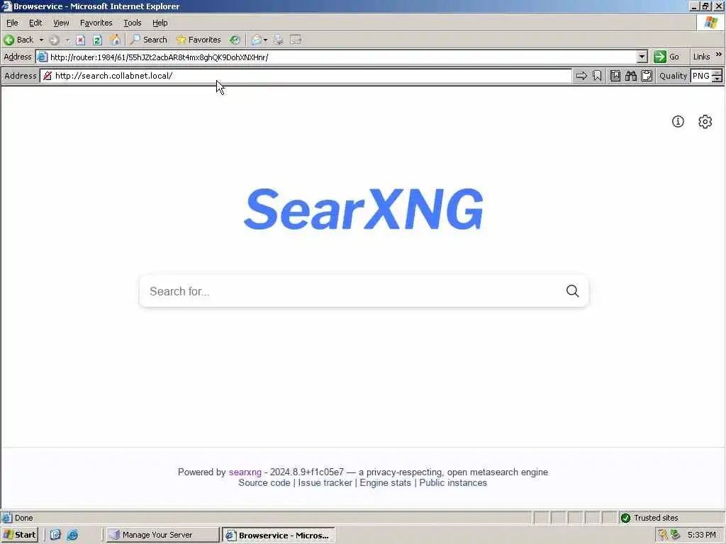Open the searxng link in footer
Screen dimensions: 726x544
click(245, 472)
